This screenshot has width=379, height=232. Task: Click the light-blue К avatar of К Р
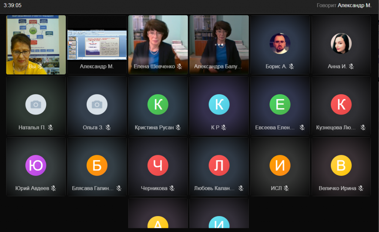coord(219,105)
